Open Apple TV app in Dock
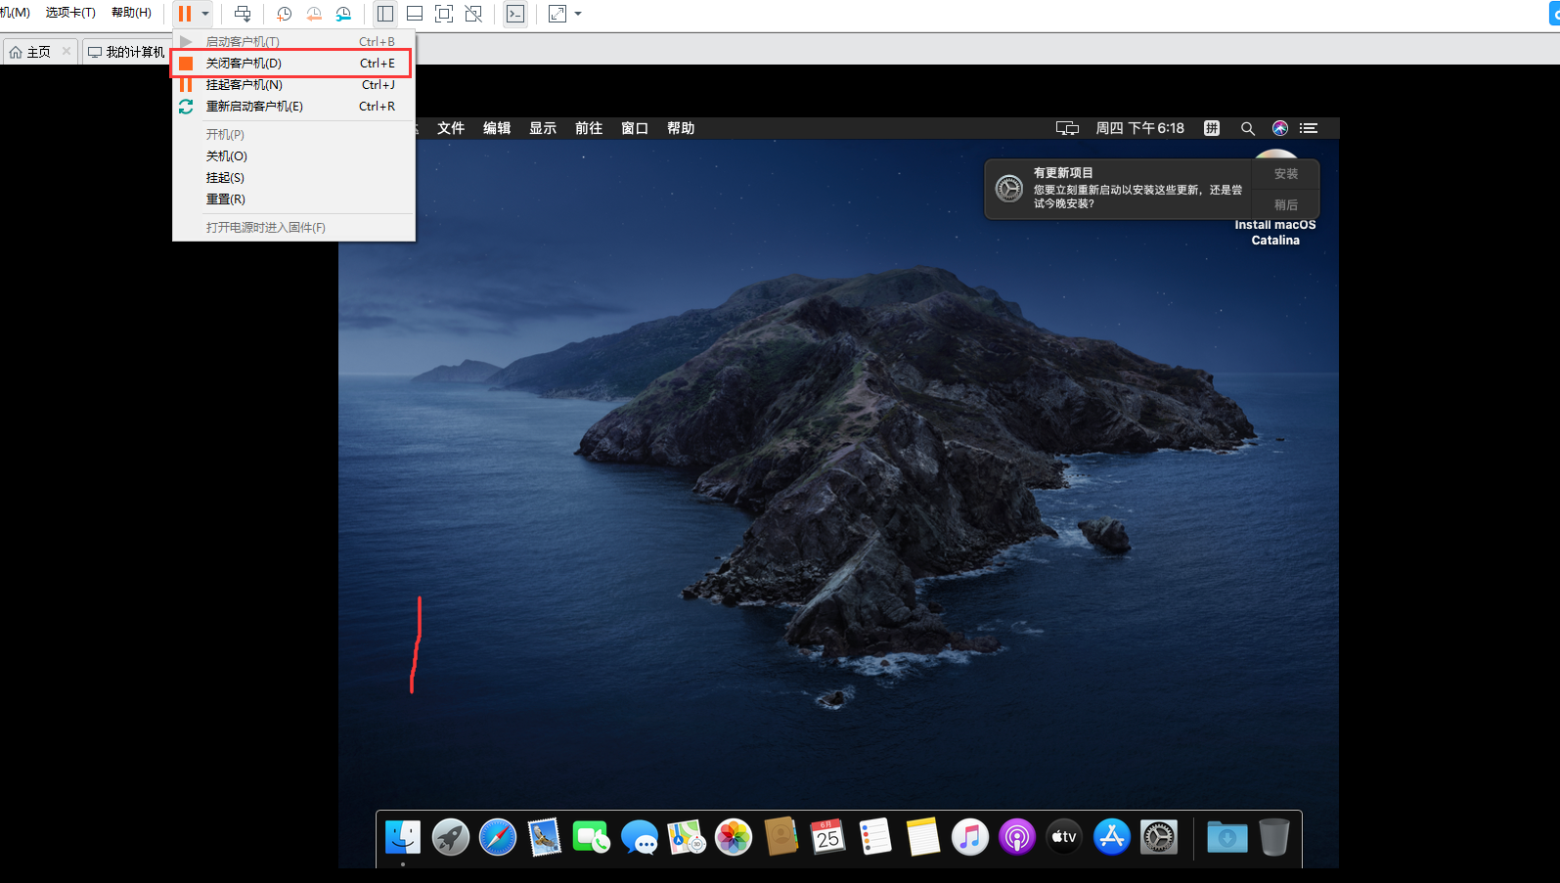The width and height of the screenshot is (1560, 883). click(1064, 837)
